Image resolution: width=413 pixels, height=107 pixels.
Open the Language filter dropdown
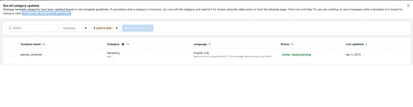(75, 28)
